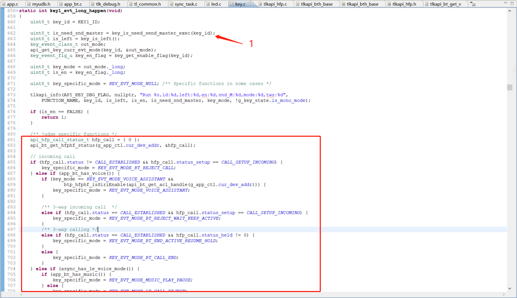Click the is_mono_mode field
Screen dimensions: 517x298
289,101
